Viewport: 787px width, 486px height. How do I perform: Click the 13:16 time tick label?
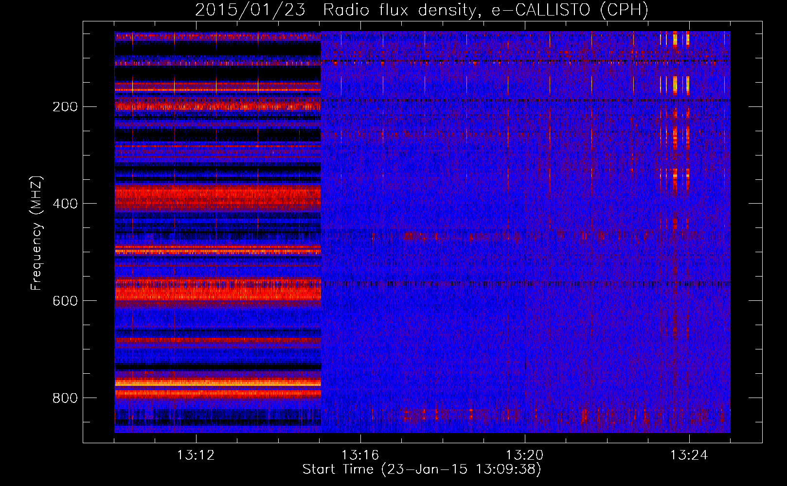tap(360, 455)
